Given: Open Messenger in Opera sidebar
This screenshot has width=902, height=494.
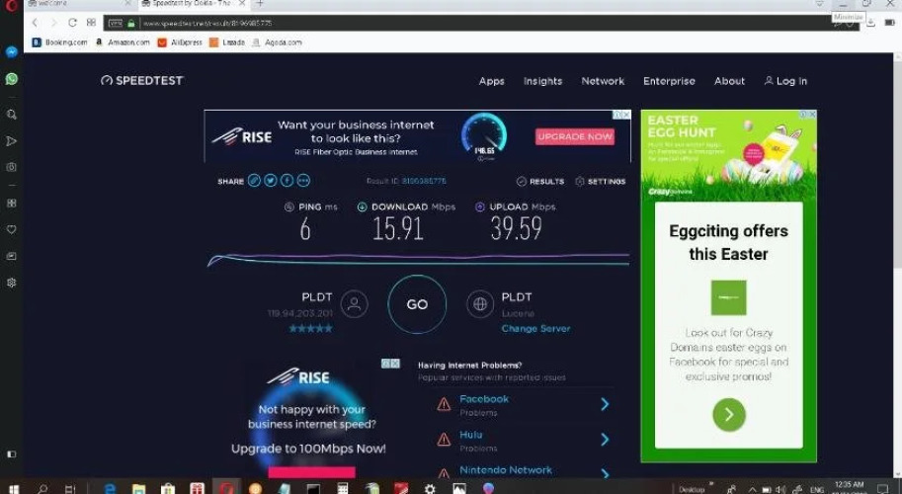Looking at the screenshot, I should coord(12,51).
